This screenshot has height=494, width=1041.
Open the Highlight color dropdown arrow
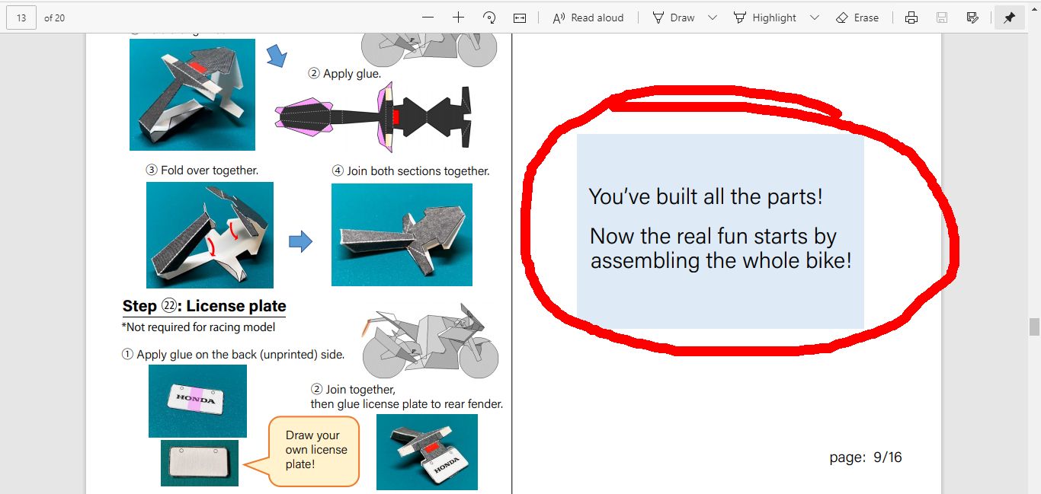coord(815,18)
